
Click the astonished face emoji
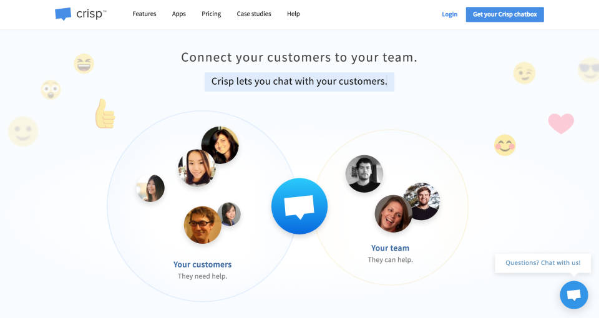click(x=51, y=90)
